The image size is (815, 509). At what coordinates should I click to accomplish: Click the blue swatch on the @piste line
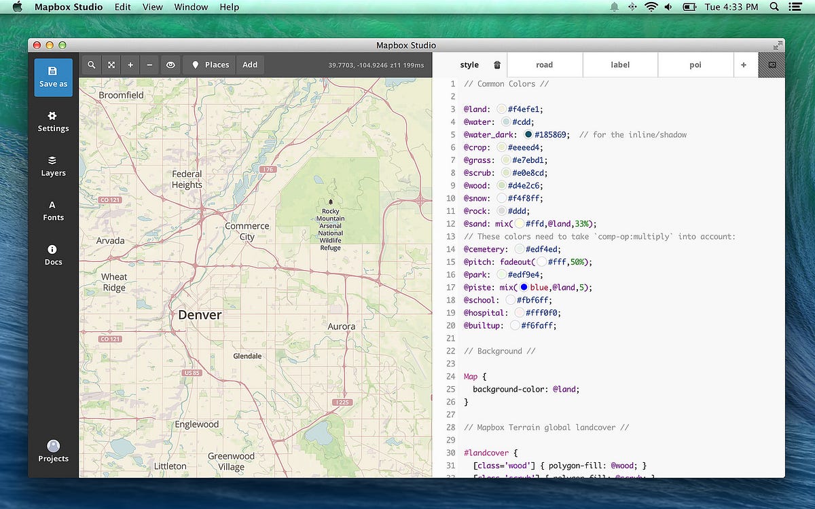(x=523, y=287)
